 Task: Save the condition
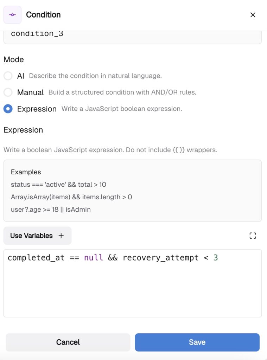click(x=197, y=342)
